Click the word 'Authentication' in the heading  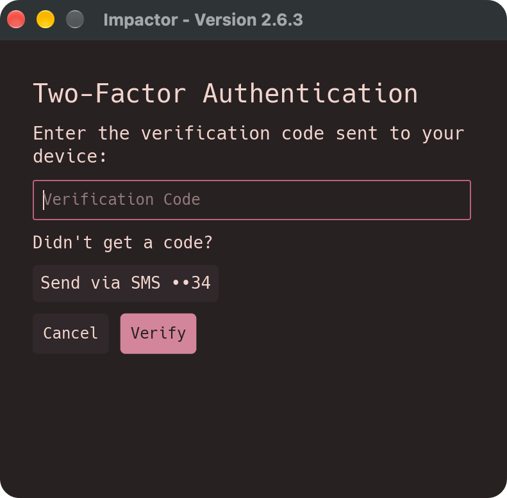[310, 93]
